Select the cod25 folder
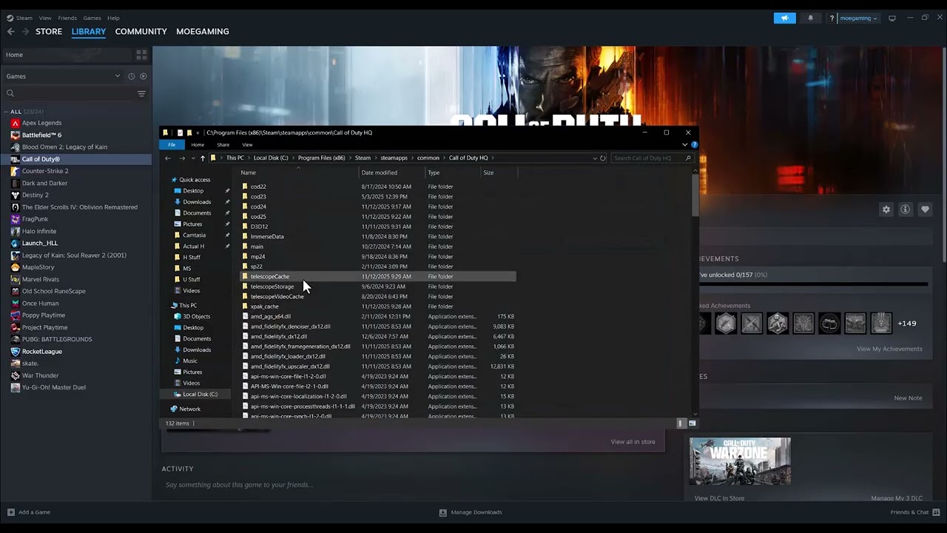The width and height of the screenshot is (947, 533). point(258,216)
